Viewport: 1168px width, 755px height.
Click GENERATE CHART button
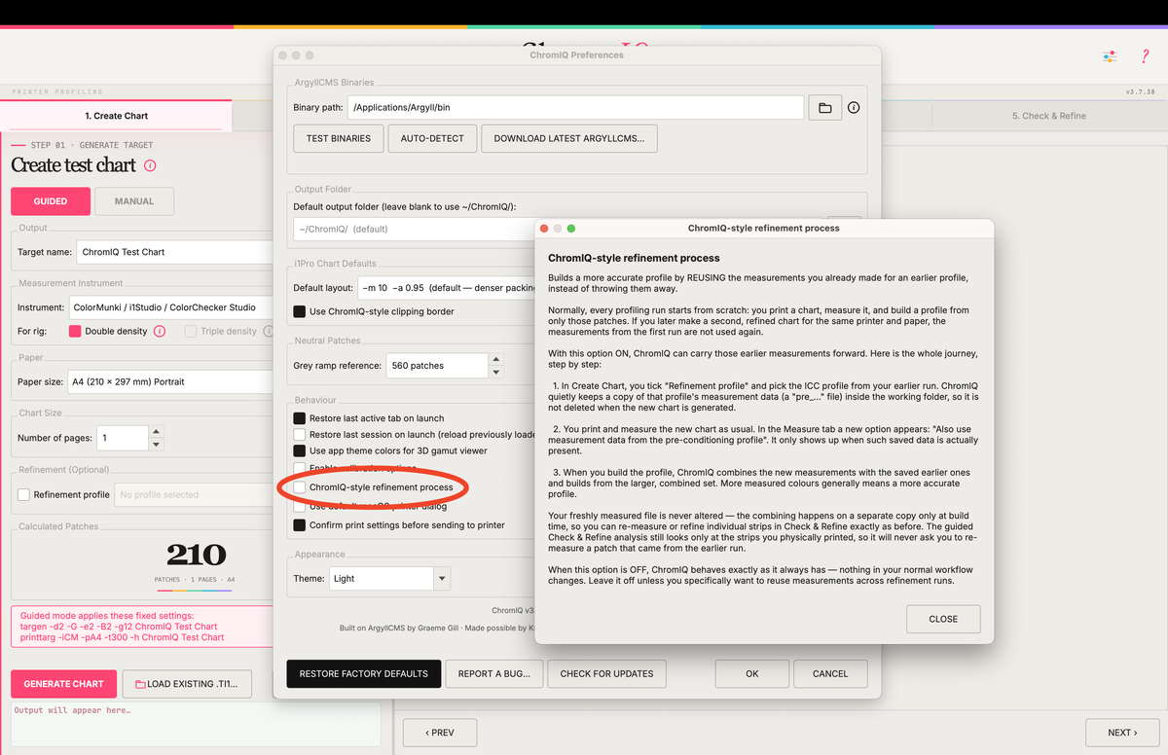click(64, 684)
